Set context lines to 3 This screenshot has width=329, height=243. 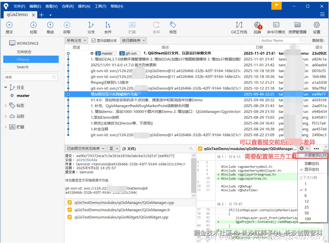coord(305,190)
